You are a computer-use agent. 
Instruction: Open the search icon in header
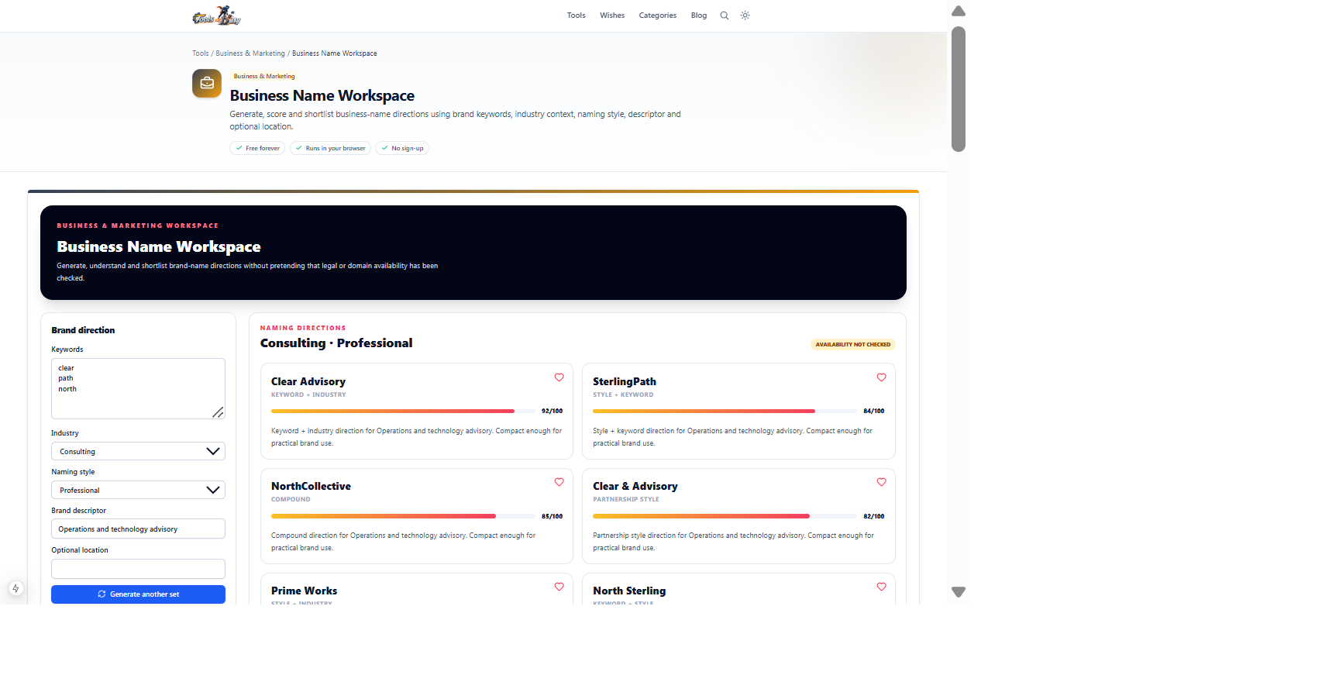pos(725,15)
